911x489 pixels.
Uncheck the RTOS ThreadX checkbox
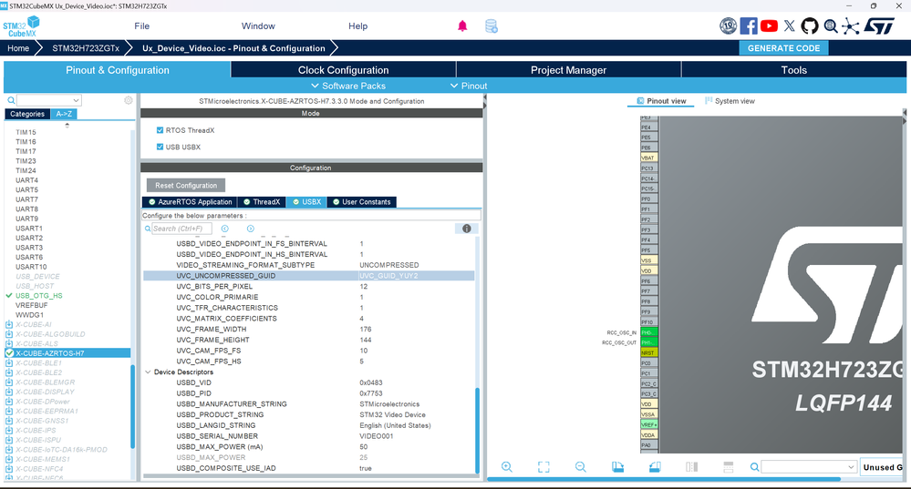point(160,130)
